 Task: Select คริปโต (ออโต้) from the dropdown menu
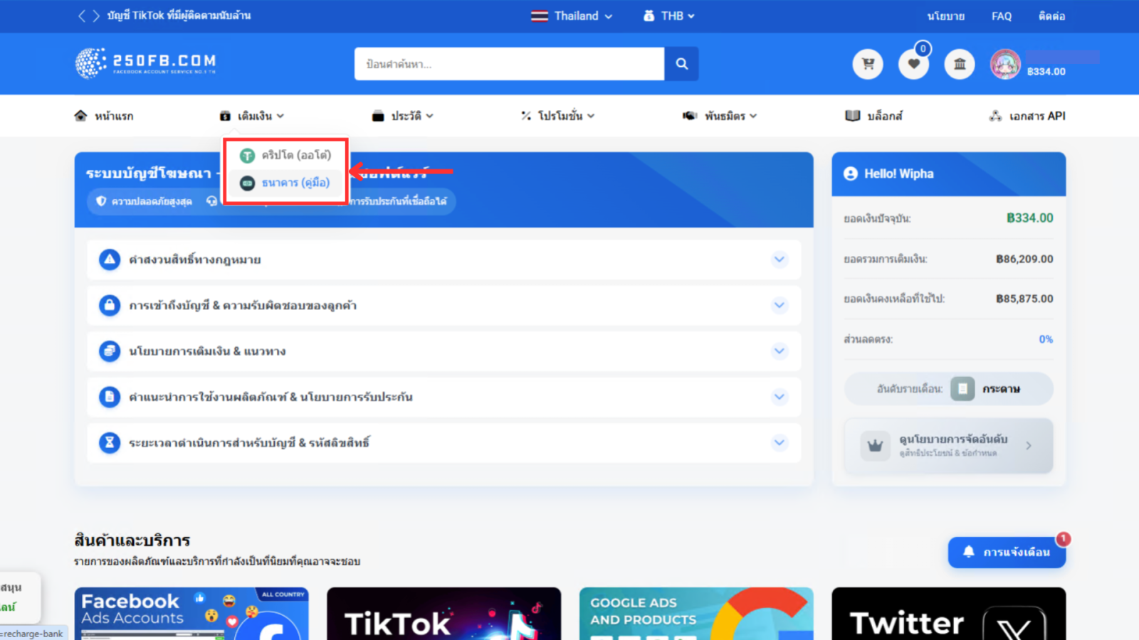(x=295, y=155)
